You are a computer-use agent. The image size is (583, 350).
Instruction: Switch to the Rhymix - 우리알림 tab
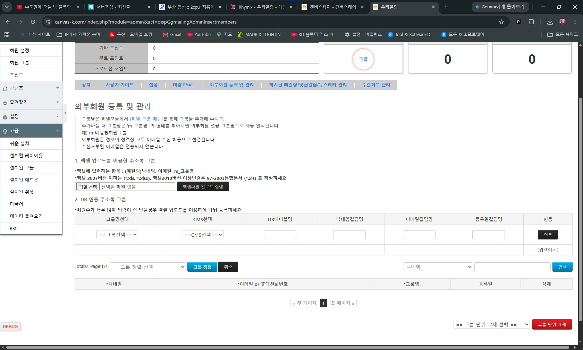pyautogui.click(x=261, y=7)
